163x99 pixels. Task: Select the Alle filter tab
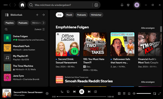pos(59,15)
